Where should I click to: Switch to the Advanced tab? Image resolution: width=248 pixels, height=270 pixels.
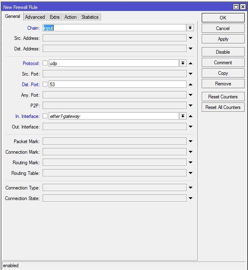tap(35, 17)
